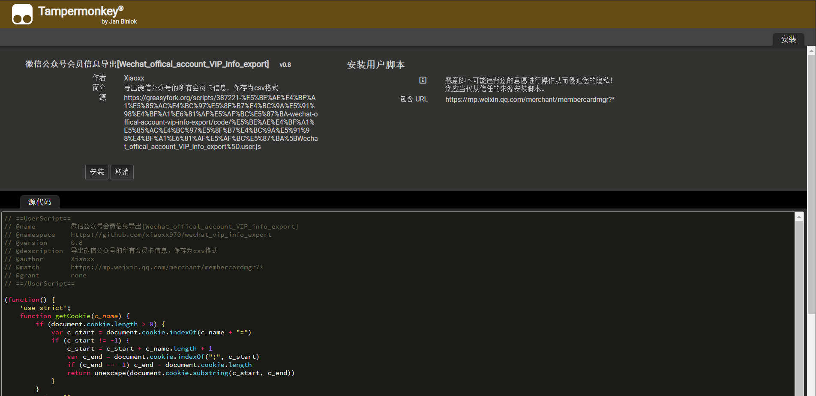This screenshot has width=816, height=396.
Task: Open the greasyfork.org source URL
Action: pyautogui.click(x=221, y=122)
